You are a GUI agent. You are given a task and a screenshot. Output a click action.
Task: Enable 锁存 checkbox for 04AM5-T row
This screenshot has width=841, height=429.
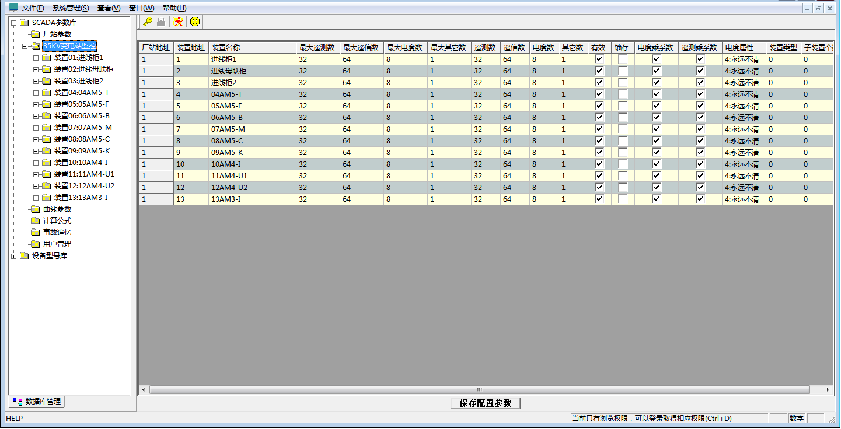[623, 94]
